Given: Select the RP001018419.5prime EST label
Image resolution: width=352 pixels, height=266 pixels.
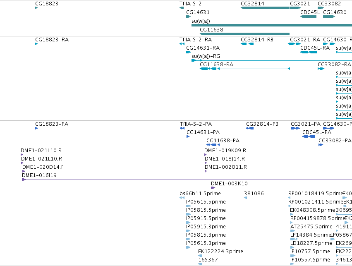Looking at the screenshot, I should [316, 194].
